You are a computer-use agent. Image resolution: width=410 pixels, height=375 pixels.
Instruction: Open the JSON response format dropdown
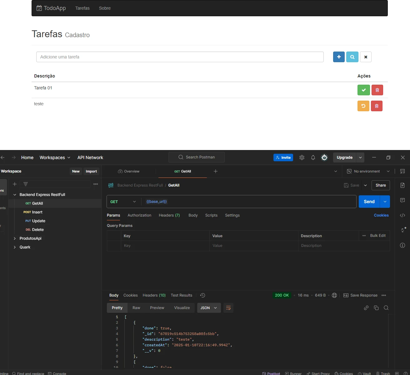click(209, 308)
